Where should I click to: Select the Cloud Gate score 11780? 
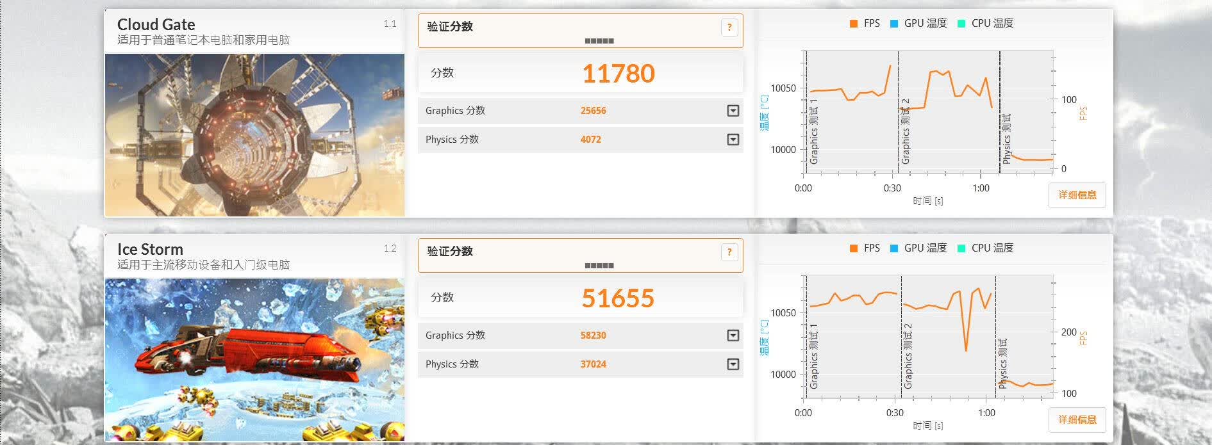pos(618,74)
